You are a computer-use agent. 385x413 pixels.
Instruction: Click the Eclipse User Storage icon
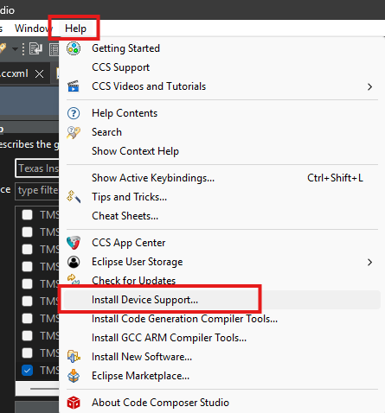pos(74,262)
